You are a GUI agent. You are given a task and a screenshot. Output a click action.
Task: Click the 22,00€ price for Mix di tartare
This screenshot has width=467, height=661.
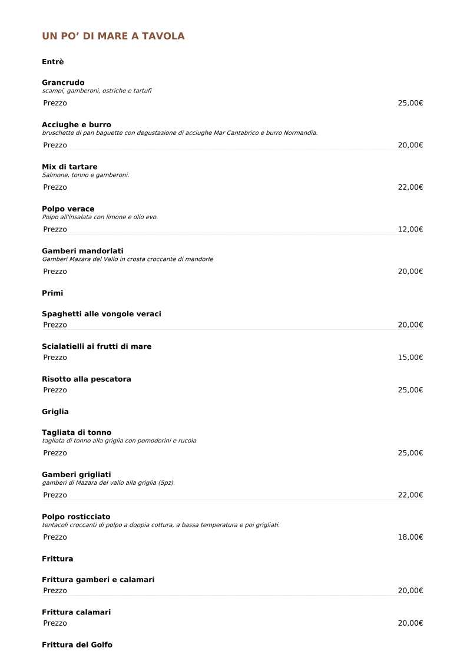410,187
